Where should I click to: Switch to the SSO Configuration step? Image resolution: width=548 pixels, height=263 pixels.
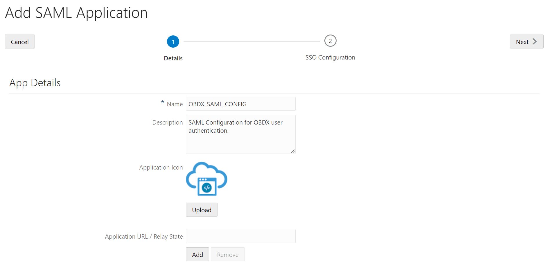pos(330,57)
